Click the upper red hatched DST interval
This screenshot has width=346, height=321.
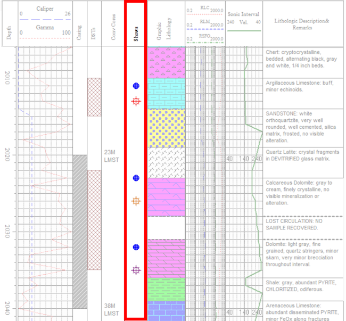(x=94, y=97)
